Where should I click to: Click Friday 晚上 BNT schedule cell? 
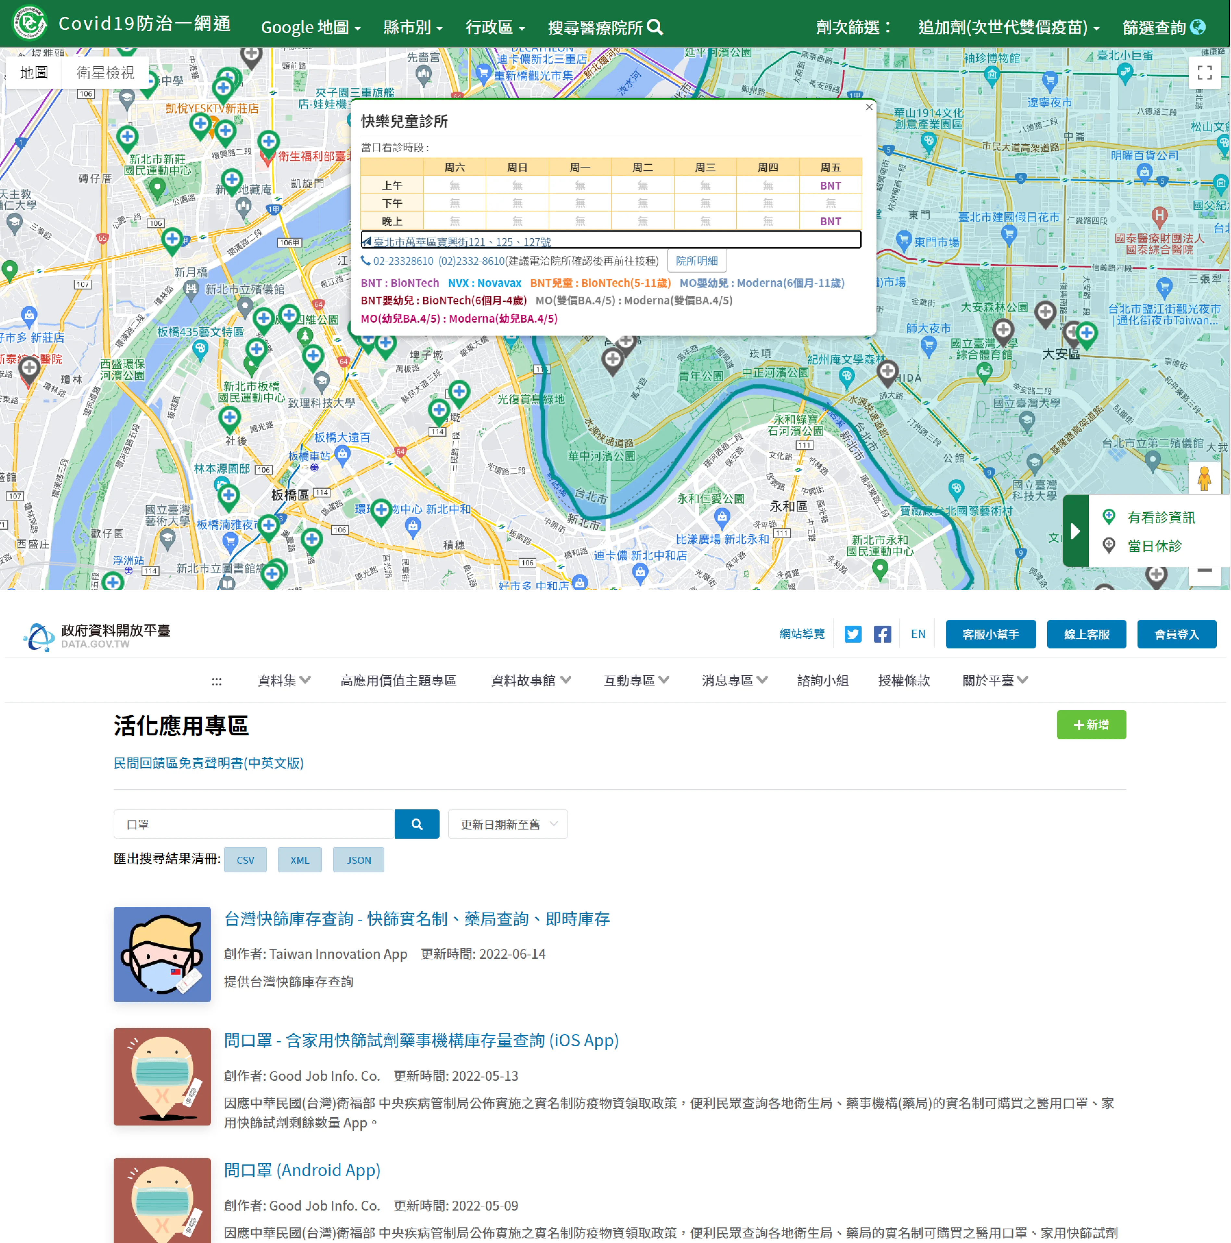(830, 221)
